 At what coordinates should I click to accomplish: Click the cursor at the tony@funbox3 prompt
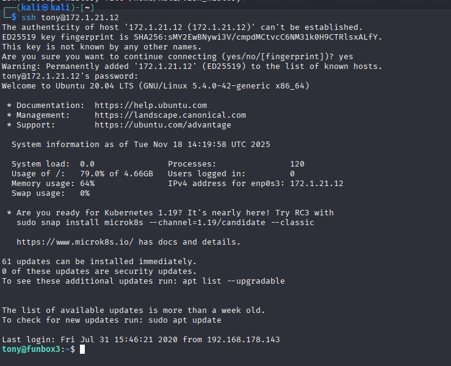(x=82, y=350)
